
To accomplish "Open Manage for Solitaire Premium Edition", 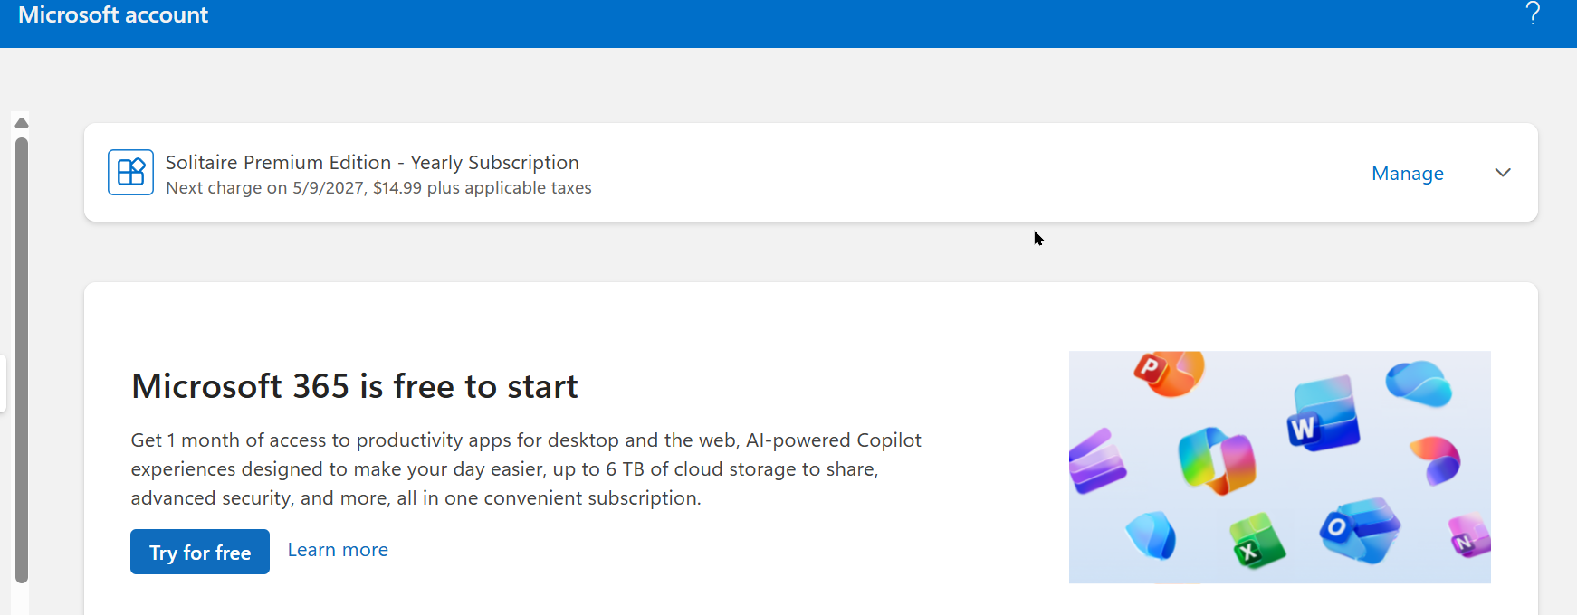I will coord(1407,173).
